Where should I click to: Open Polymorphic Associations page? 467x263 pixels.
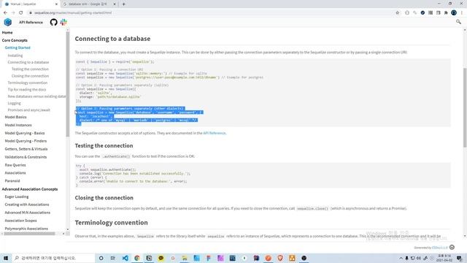tap(26, 229)
